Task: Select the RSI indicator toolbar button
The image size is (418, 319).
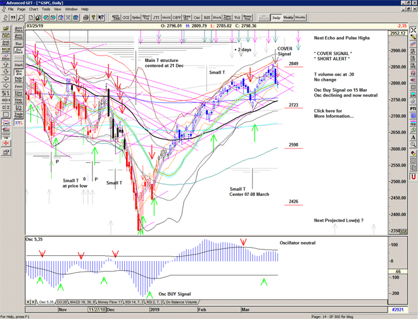Action: [207, 18]
